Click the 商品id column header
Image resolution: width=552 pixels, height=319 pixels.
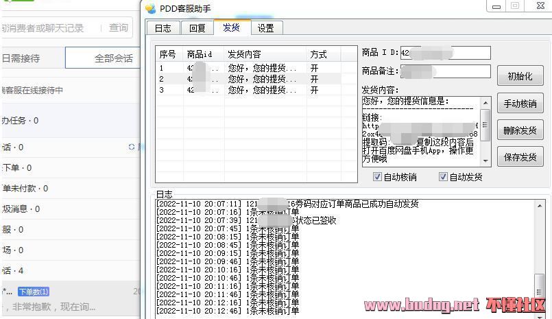(204, 54)
